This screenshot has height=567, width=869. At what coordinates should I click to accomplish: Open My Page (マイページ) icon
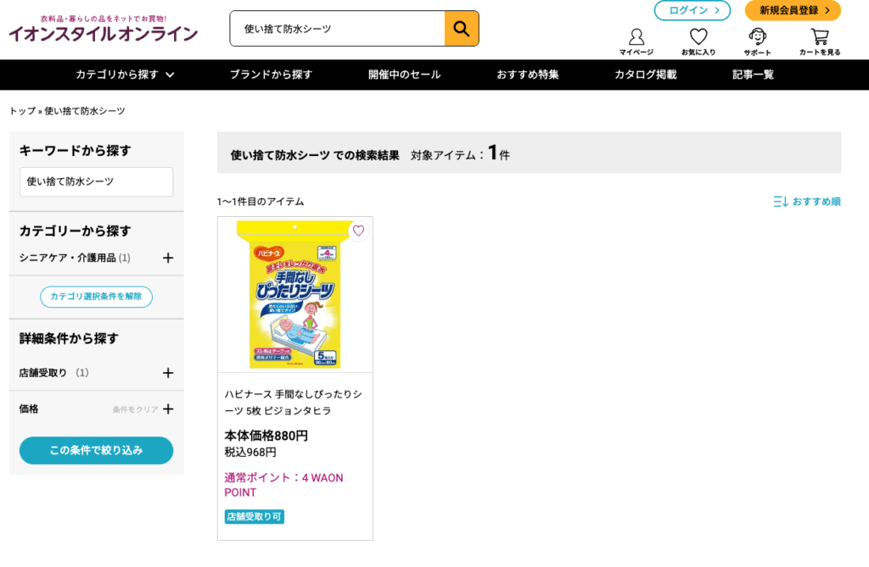(x=636, y=42)
